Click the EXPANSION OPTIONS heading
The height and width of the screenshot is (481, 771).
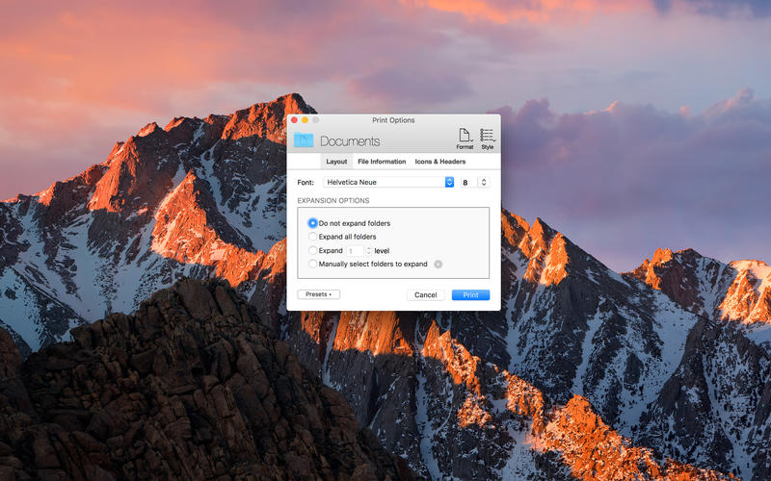333,201
